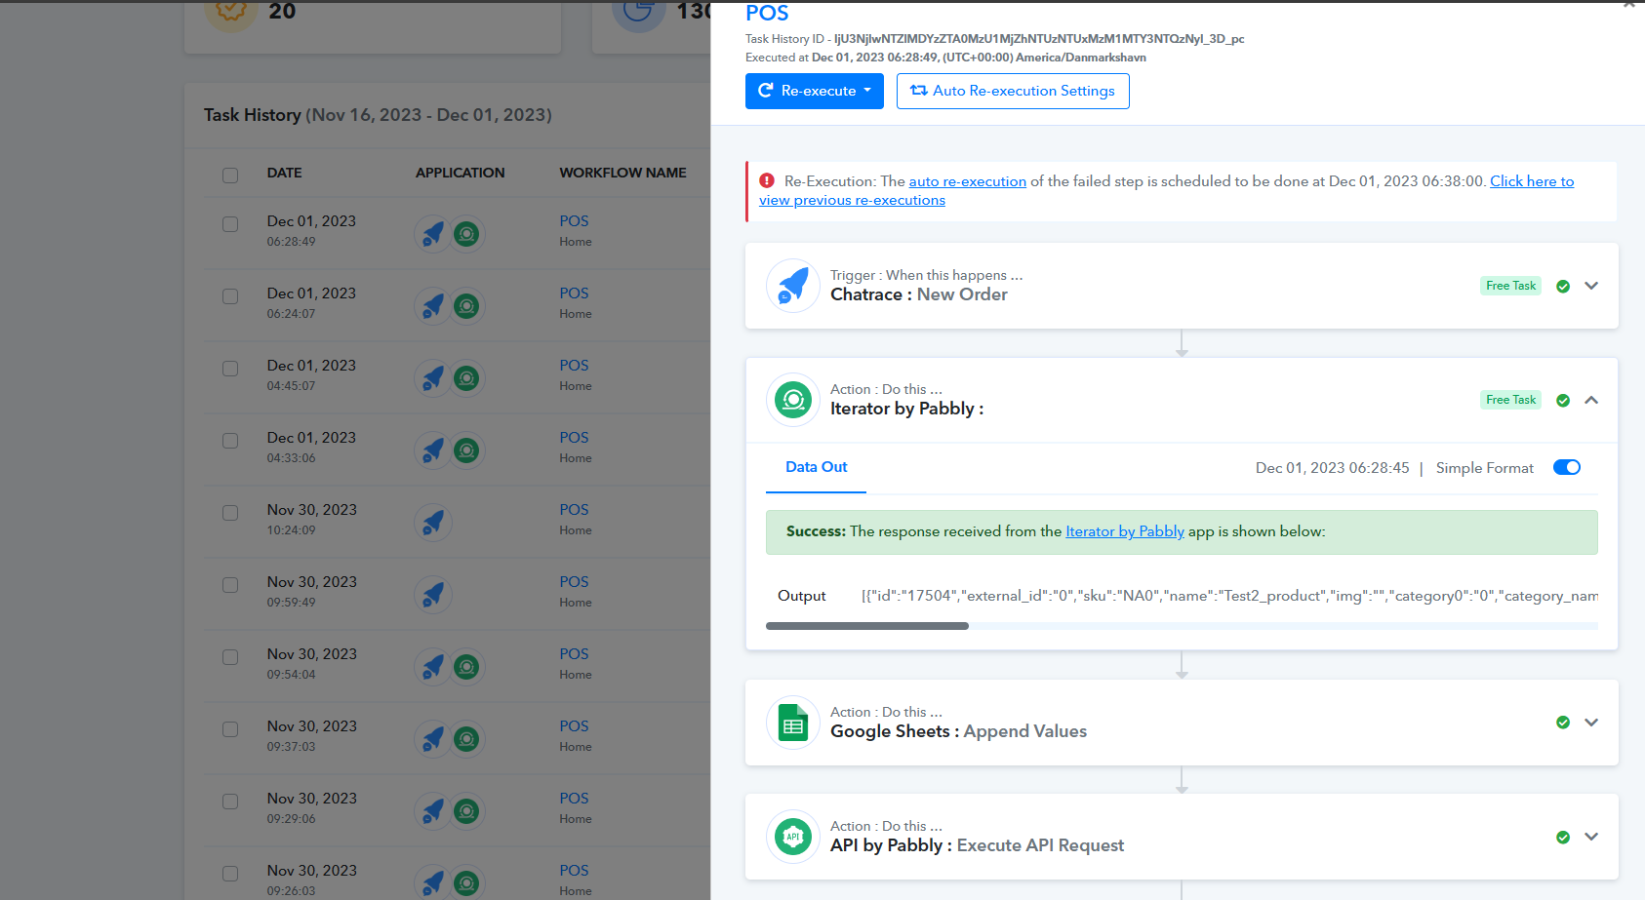The image size is (1645, 900).
Task: Check the Nov 30 10:24:09 task row
Action: pos(230,513)
